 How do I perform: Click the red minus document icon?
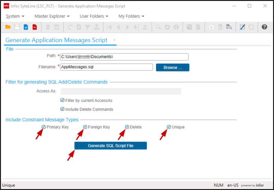click(35, 27)
